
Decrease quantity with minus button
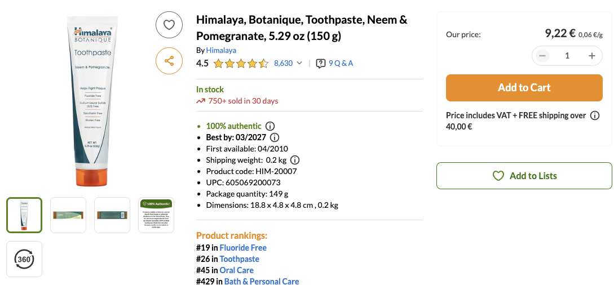click(x=542, y=55)
